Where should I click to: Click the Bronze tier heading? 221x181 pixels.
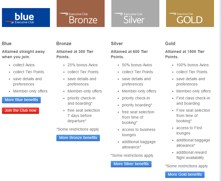coord(64,43)
